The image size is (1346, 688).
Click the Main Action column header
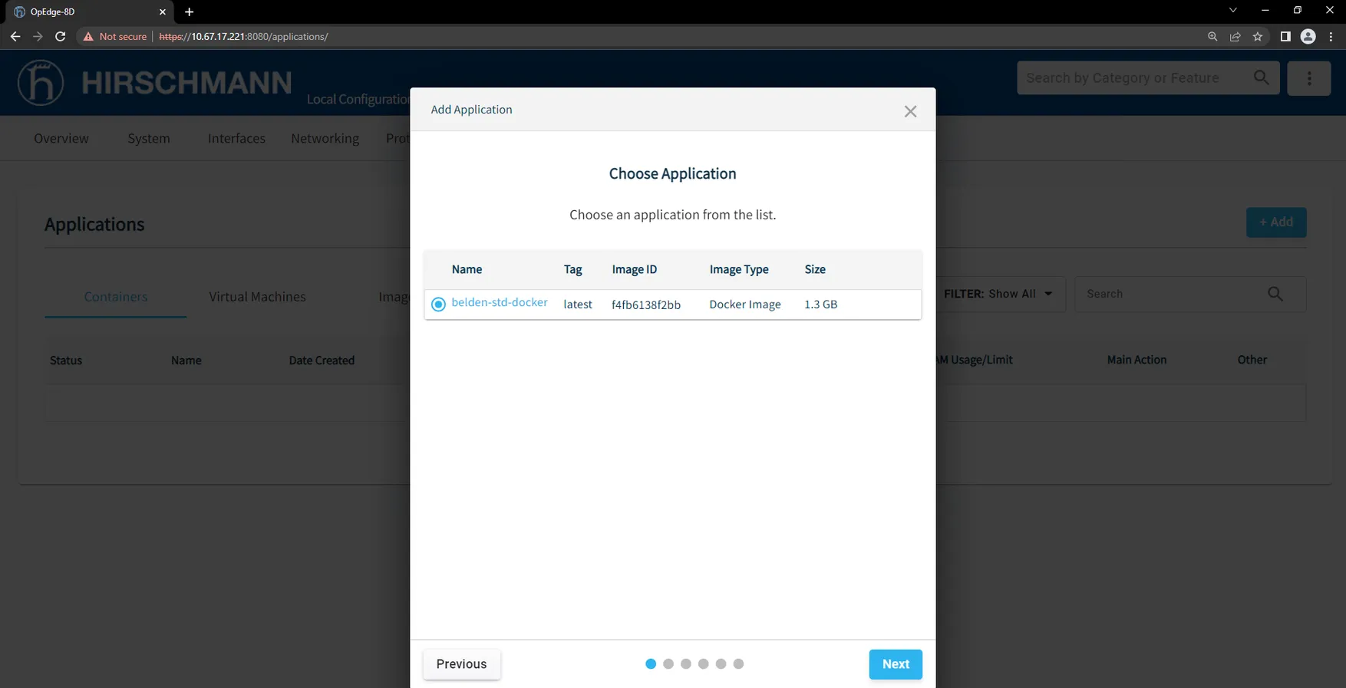coord(1137,360)
